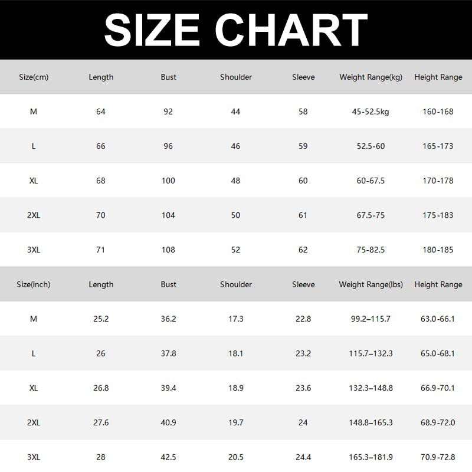472x472 pixels.
Task: Click the SIZE CHART title banner
Action: (x=236, y=29)
